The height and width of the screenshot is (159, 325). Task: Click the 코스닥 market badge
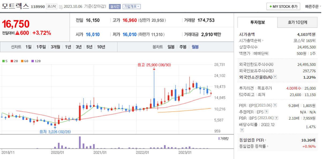(51, 6)
